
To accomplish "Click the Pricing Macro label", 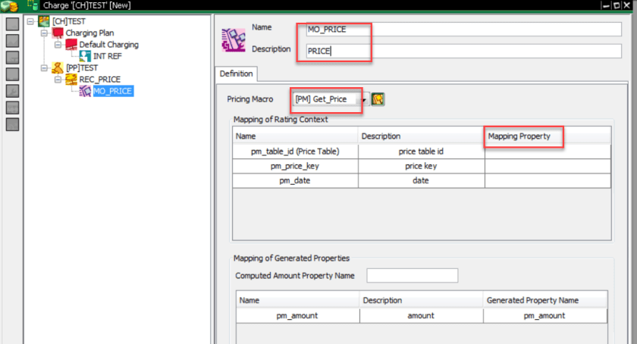I will pos(249,99).
